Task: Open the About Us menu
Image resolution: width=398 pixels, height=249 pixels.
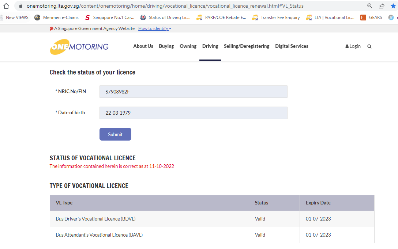Action: click(143, 46)
